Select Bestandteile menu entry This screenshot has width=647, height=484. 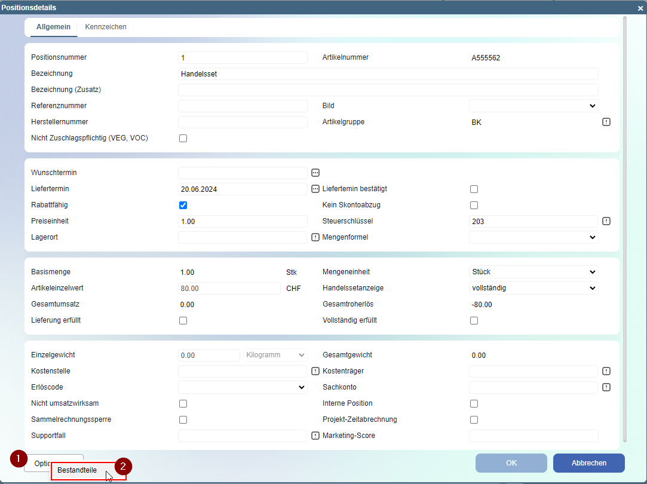[x=78, y=470]
